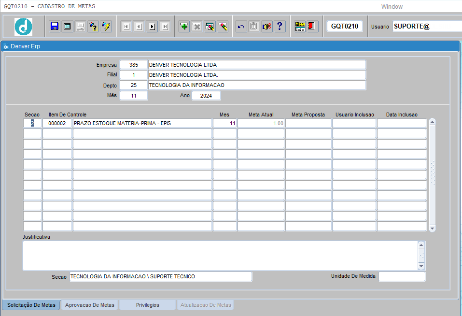This screenshot has width=462, height=316.
Task: Click the Justificativa text area
Action: tap(221, 256)
